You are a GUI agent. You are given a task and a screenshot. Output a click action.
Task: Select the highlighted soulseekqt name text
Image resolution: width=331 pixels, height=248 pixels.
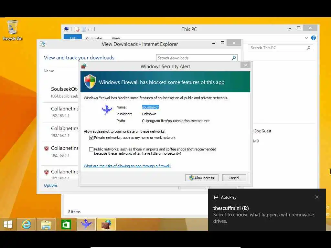point(150,107)
